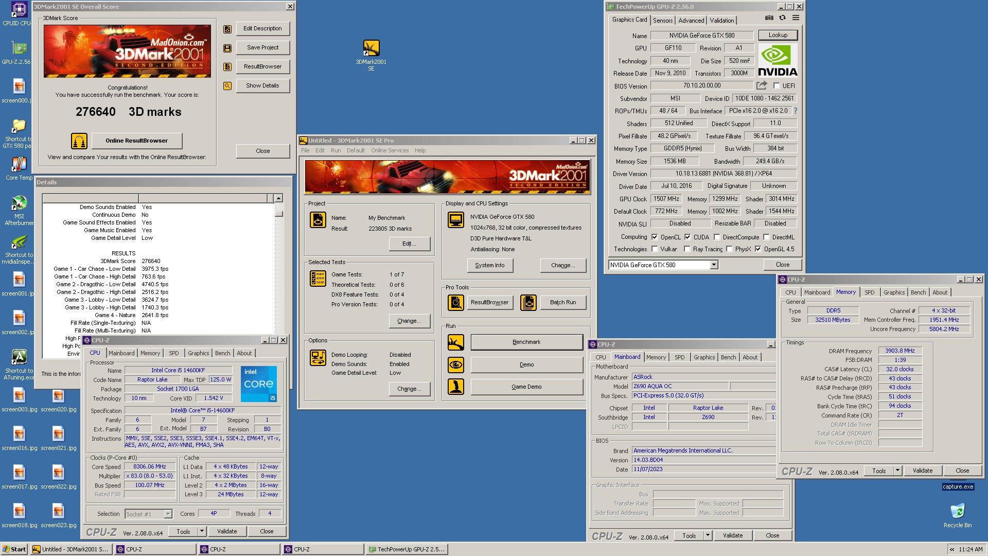This screenshot has width=988, height=556.
Task: Select the Core Temp desktop icon
Action: pyautogui.click(x=19, y=168)
